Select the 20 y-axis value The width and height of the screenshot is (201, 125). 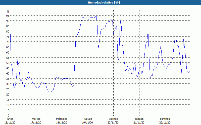pyautogui.click(x=8, y=94)
